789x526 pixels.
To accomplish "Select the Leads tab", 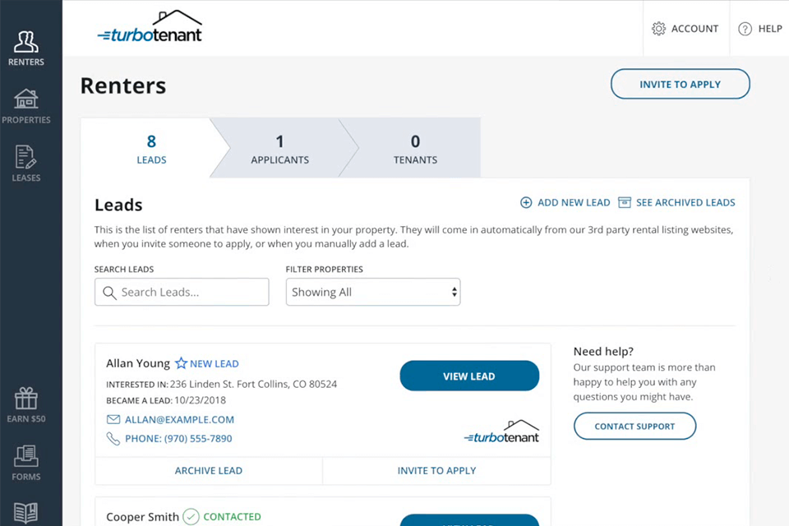I will point(151,149).
